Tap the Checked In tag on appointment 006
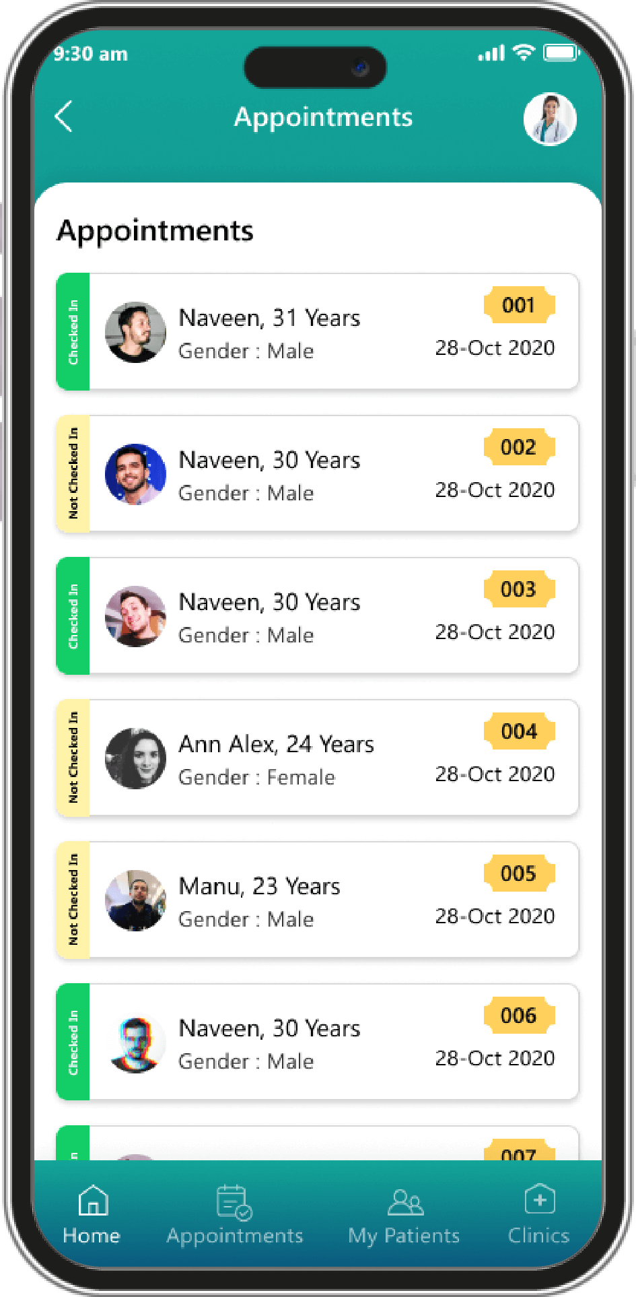 (x=73, y=1042)
